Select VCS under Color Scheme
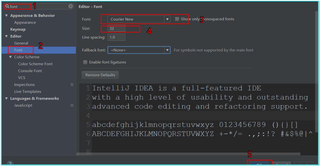This screenshot has height=166, width=320. coord(22,78)
